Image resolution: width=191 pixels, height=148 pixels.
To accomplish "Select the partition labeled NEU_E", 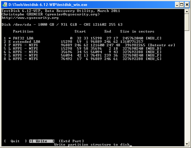I will (x=83, y=52).
